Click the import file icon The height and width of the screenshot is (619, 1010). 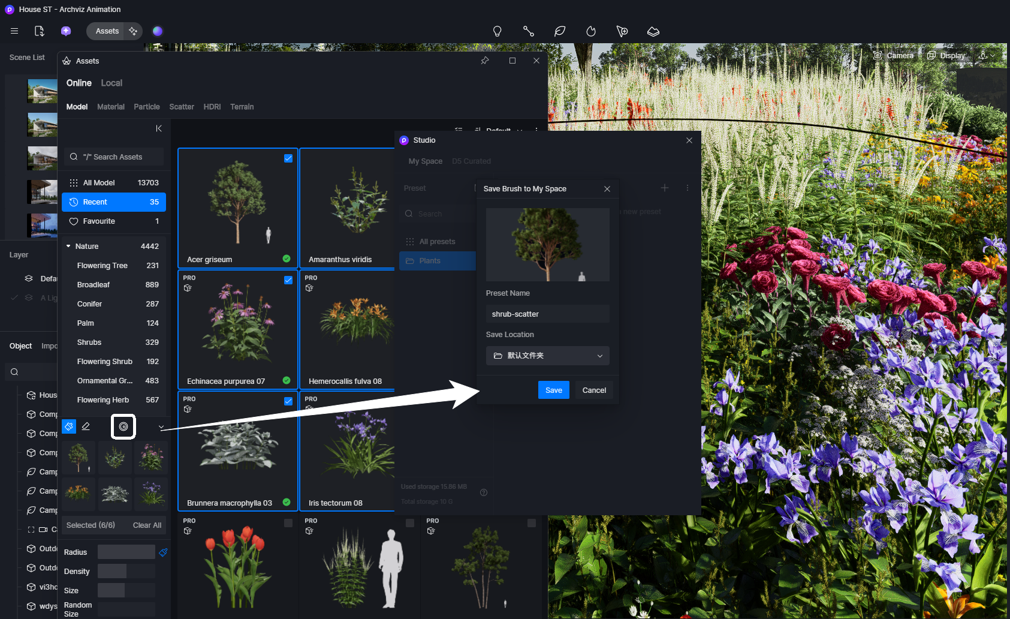tap(39, 31)
